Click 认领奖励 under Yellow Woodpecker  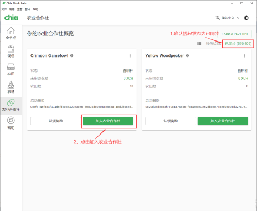coord(171,121)
